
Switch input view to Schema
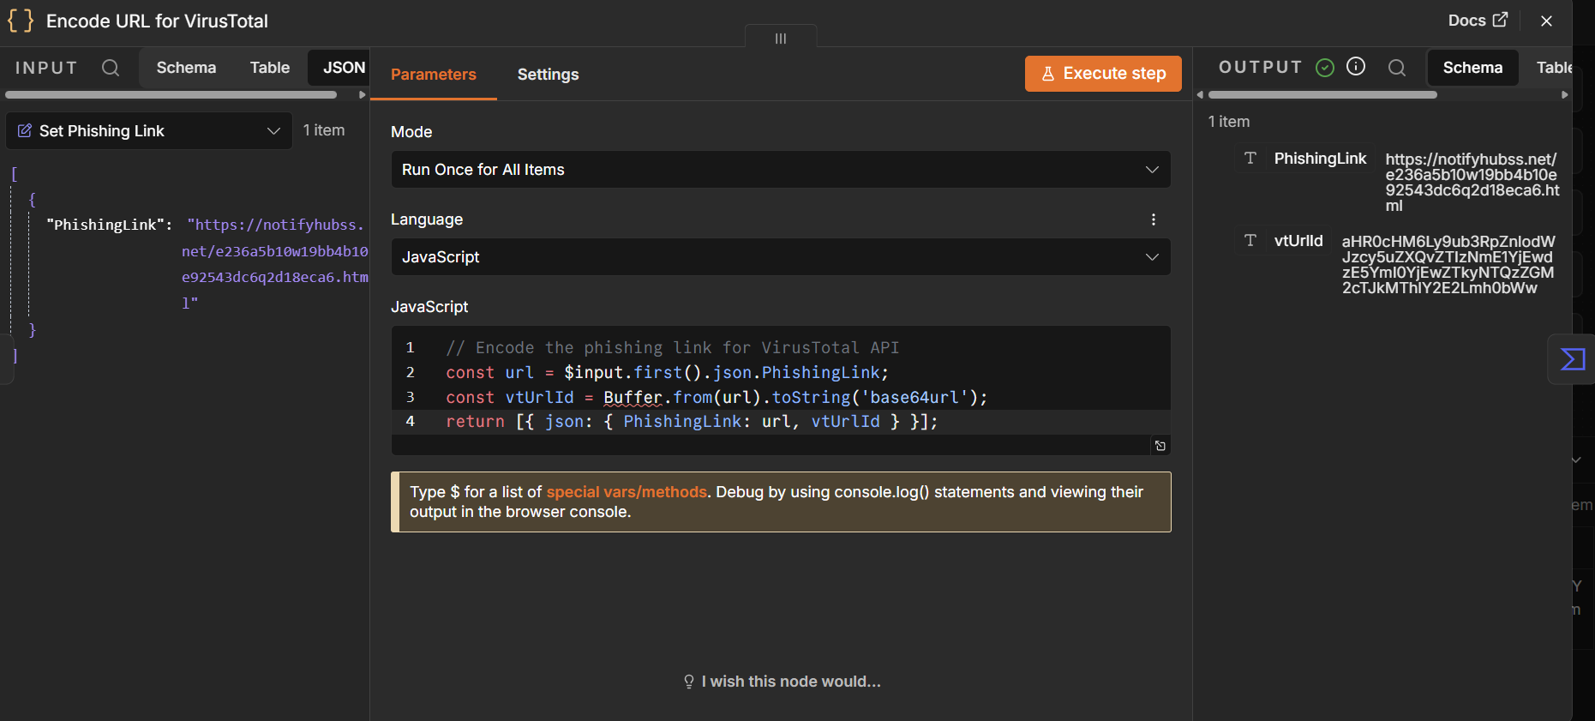tap(186, 68)
